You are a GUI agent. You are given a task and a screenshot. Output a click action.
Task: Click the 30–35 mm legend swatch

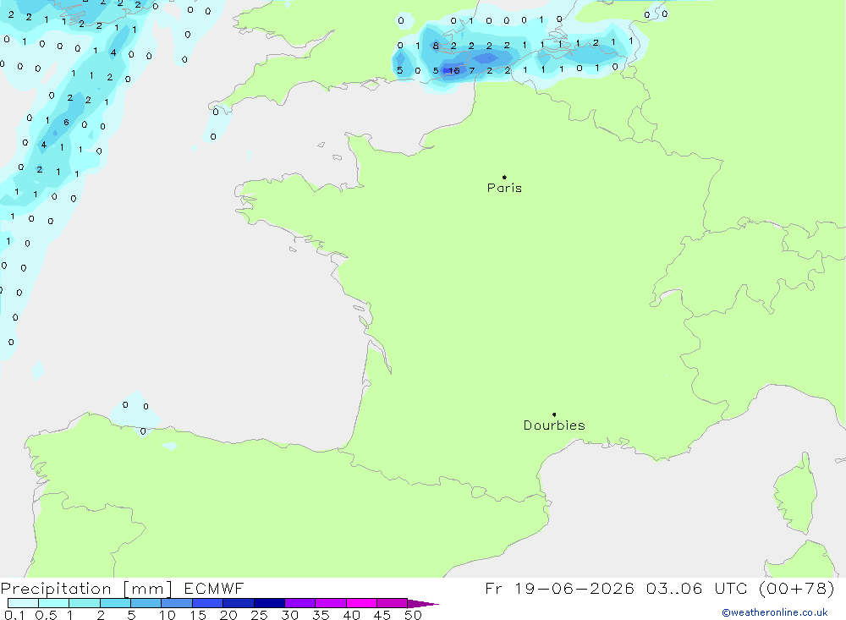300,603
